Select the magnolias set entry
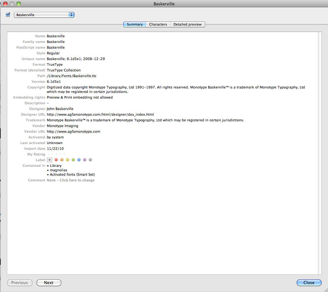Viewport: 328px width, 292px height. click(x=59, y=170)
